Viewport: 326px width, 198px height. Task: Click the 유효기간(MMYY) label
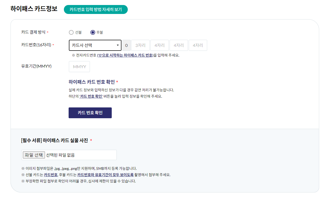click(x=36, y=66)
